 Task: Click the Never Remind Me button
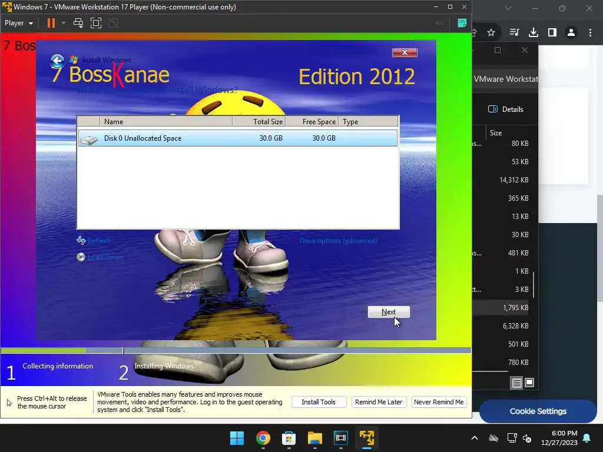439,402
